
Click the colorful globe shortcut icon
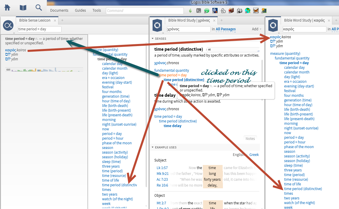[x=248, y=10]
